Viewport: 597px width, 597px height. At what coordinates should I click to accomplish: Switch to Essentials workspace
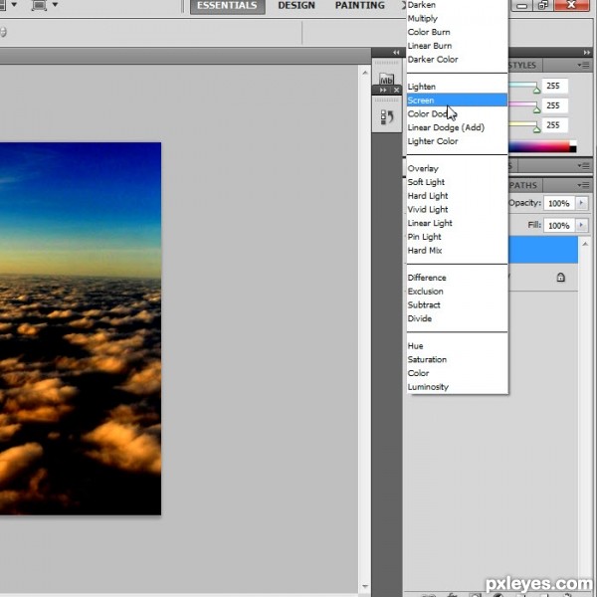coord(227,6)
